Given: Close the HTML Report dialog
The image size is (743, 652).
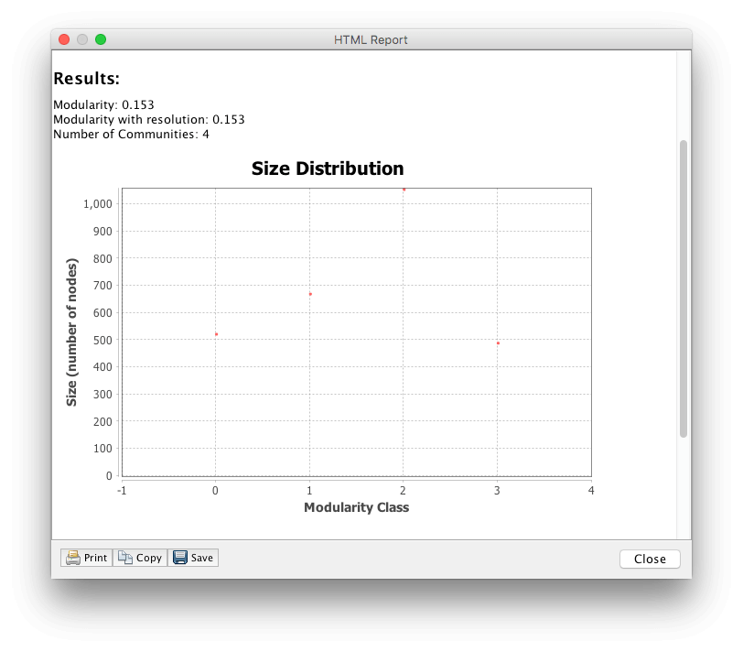Looking at the screenshot, I should (650, 560).
